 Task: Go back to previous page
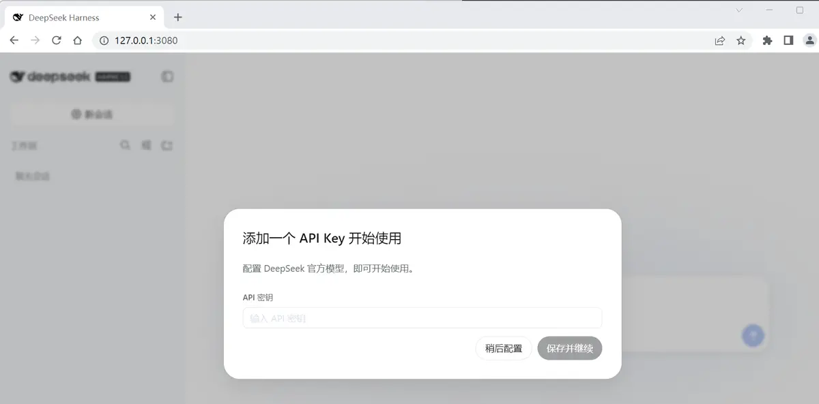[14, 40]
